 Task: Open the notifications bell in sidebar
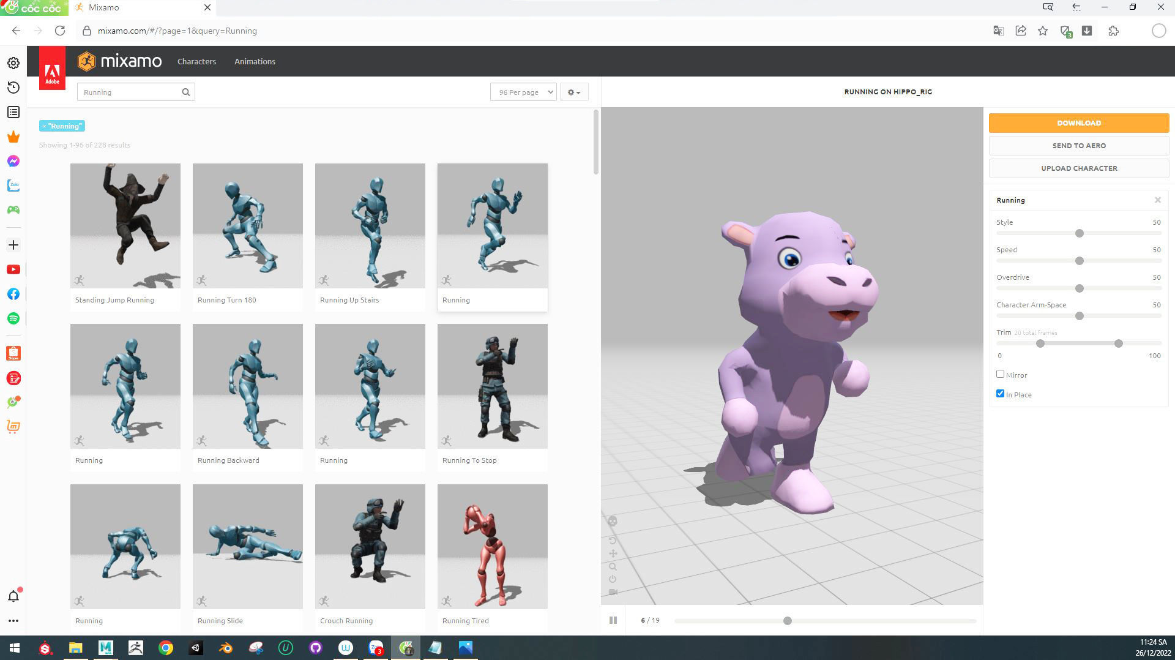coord(13,596)
